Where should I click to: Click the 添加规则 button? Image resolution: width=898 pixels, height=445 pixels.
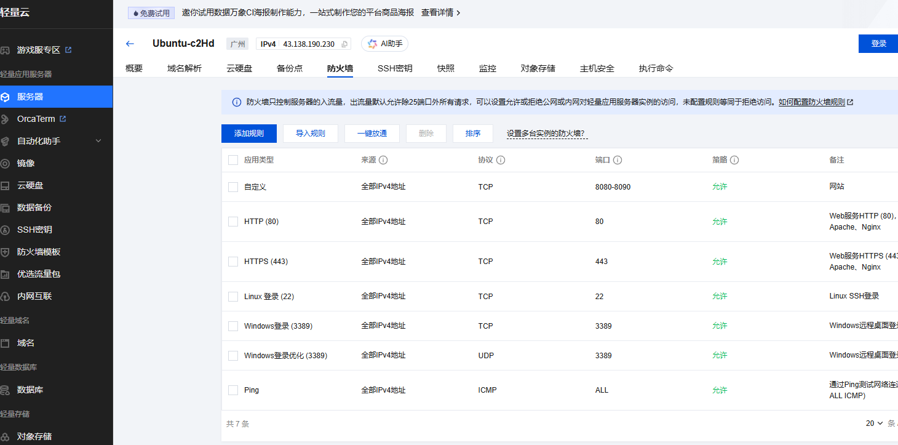click(248, 133)
